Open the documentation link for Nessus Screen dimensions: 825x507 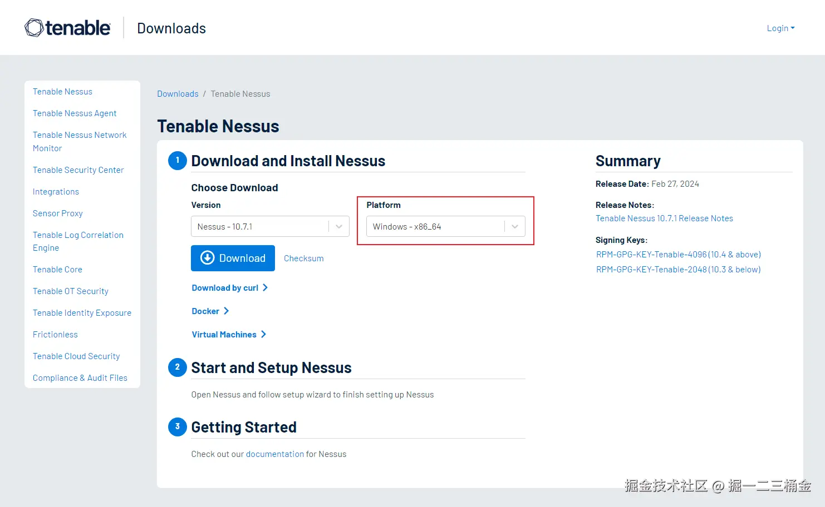tap(275, 454)
